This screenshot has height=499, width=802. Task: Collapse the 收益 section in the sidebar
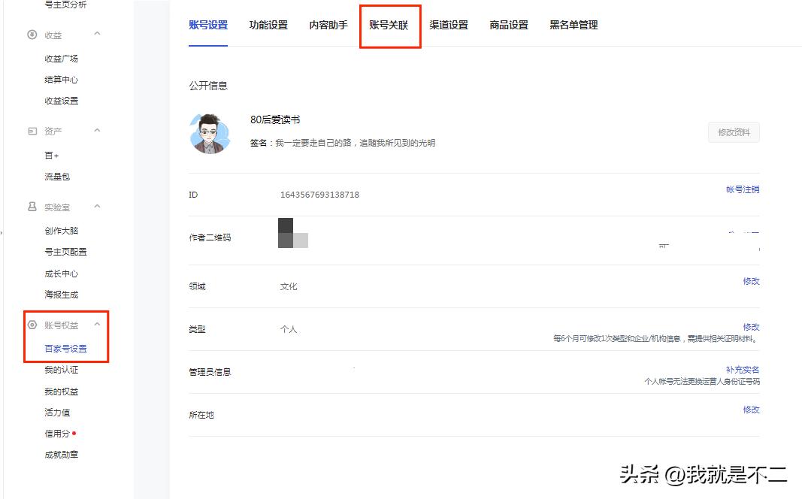(x=95, y=35)
